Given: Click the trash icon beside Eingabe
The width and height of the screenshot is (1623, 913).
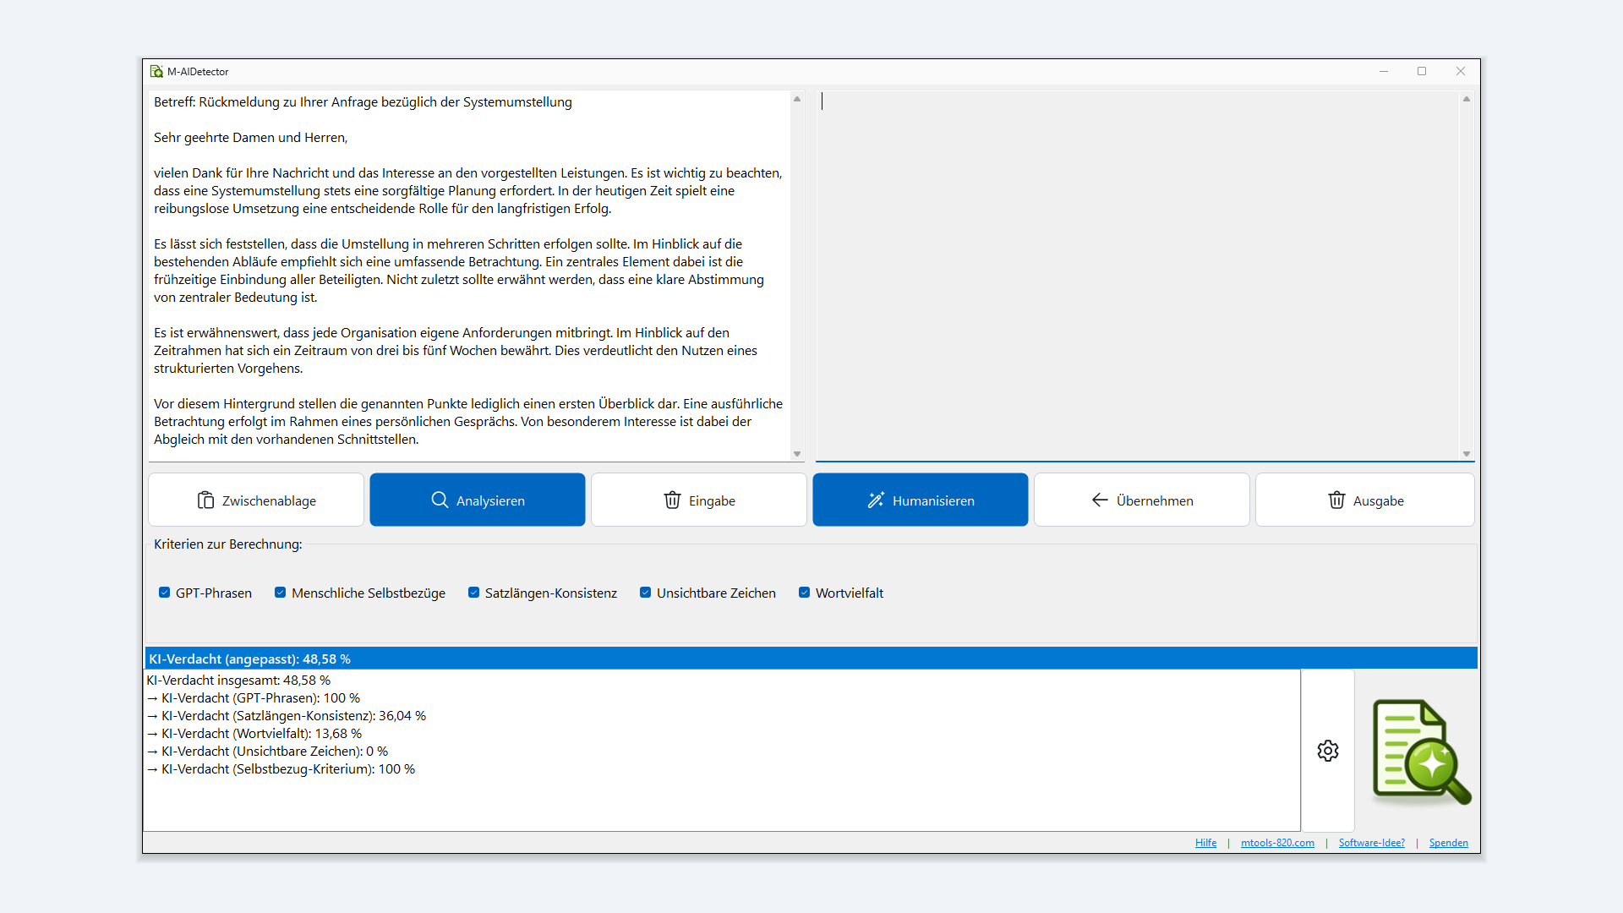Looking at the screenshot, I should 672,500.
